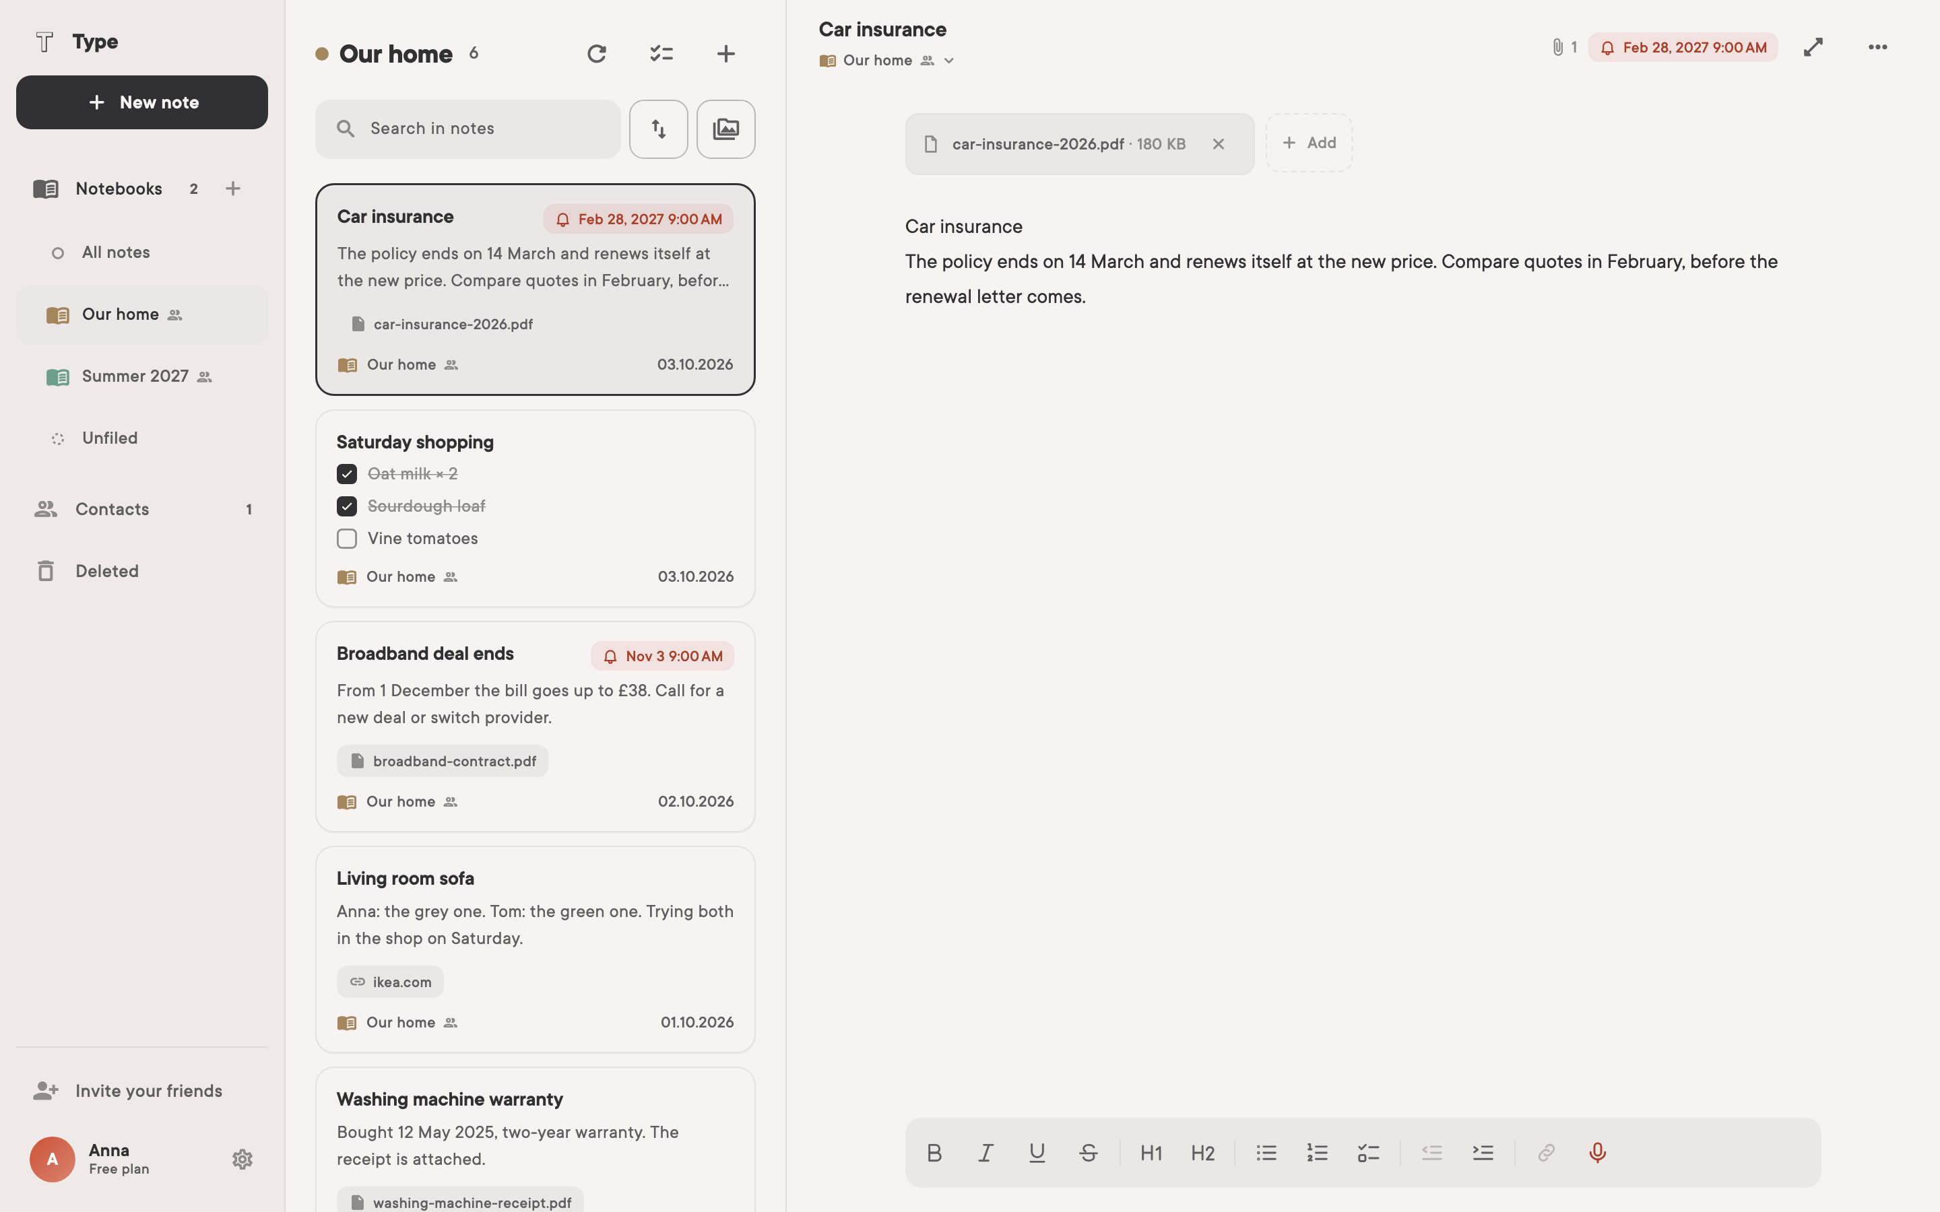This screenshot has width=1940, height=1212.
Task: Start voice dictation with microphone icon
Action: pos(1598,1153)
